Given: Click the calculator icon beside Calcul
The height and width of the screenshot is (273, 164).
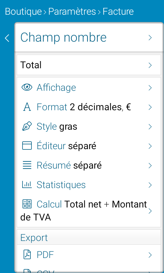Looking at the screenshot, I should [27, 204].
